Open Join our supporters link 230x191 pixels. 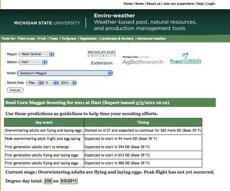(178, 4)
